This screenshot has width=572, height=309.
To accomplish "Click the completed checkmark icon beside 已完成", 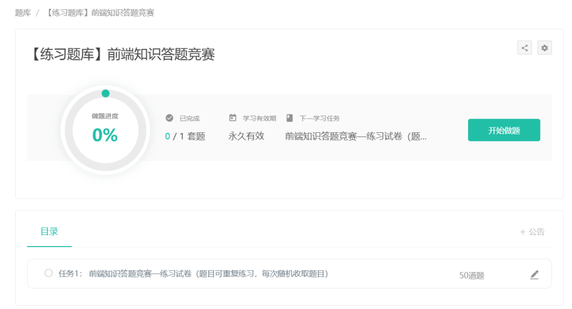I will pyautogui.click(x=169, y=117).
